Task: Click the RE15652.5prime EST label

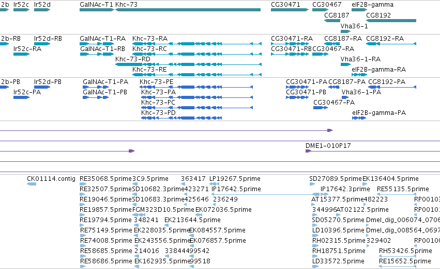Action: click(x=405, y=261)
